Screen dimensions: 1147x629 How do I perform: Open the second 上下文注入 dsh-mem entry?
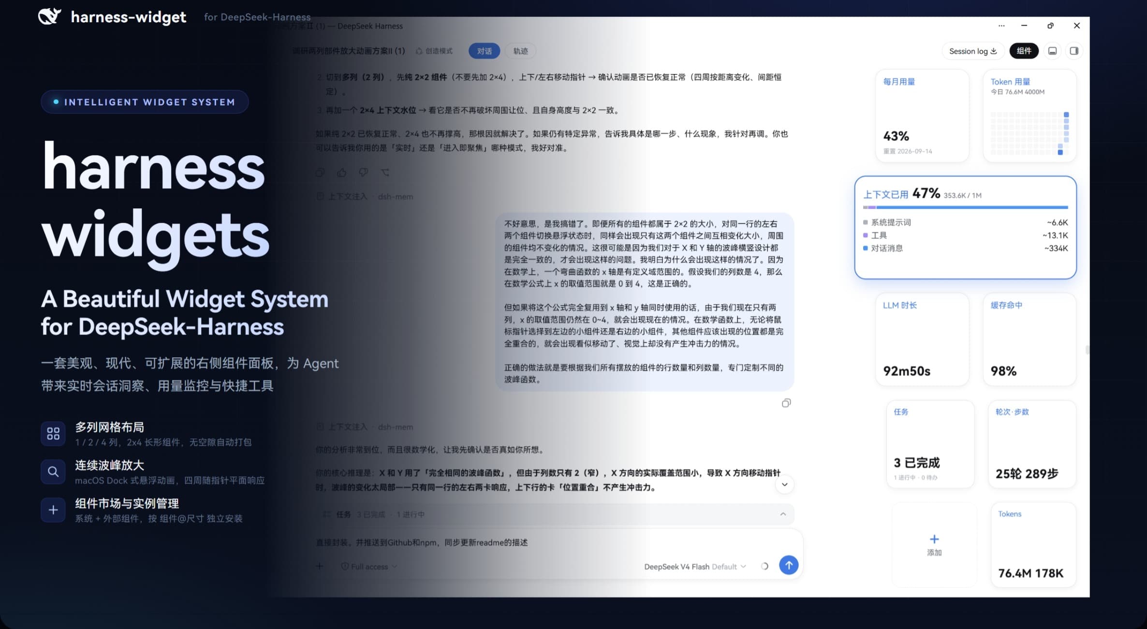(365, 427)
